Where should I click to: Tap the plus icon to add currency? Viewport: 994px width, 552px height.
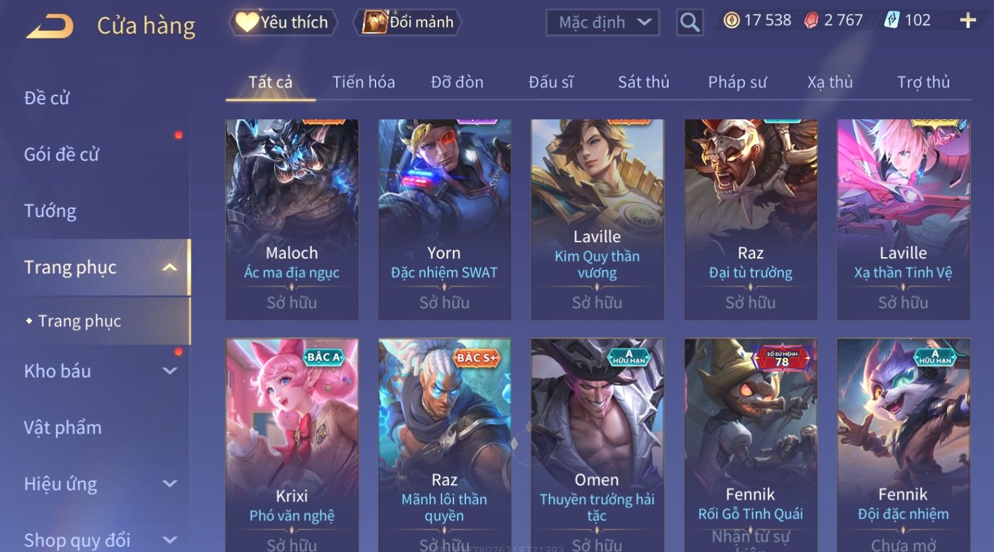coord(968,21)
